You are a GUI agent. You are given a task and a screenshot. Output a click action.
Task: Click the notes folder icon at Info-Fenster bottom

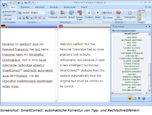click(x=135, y=98)
